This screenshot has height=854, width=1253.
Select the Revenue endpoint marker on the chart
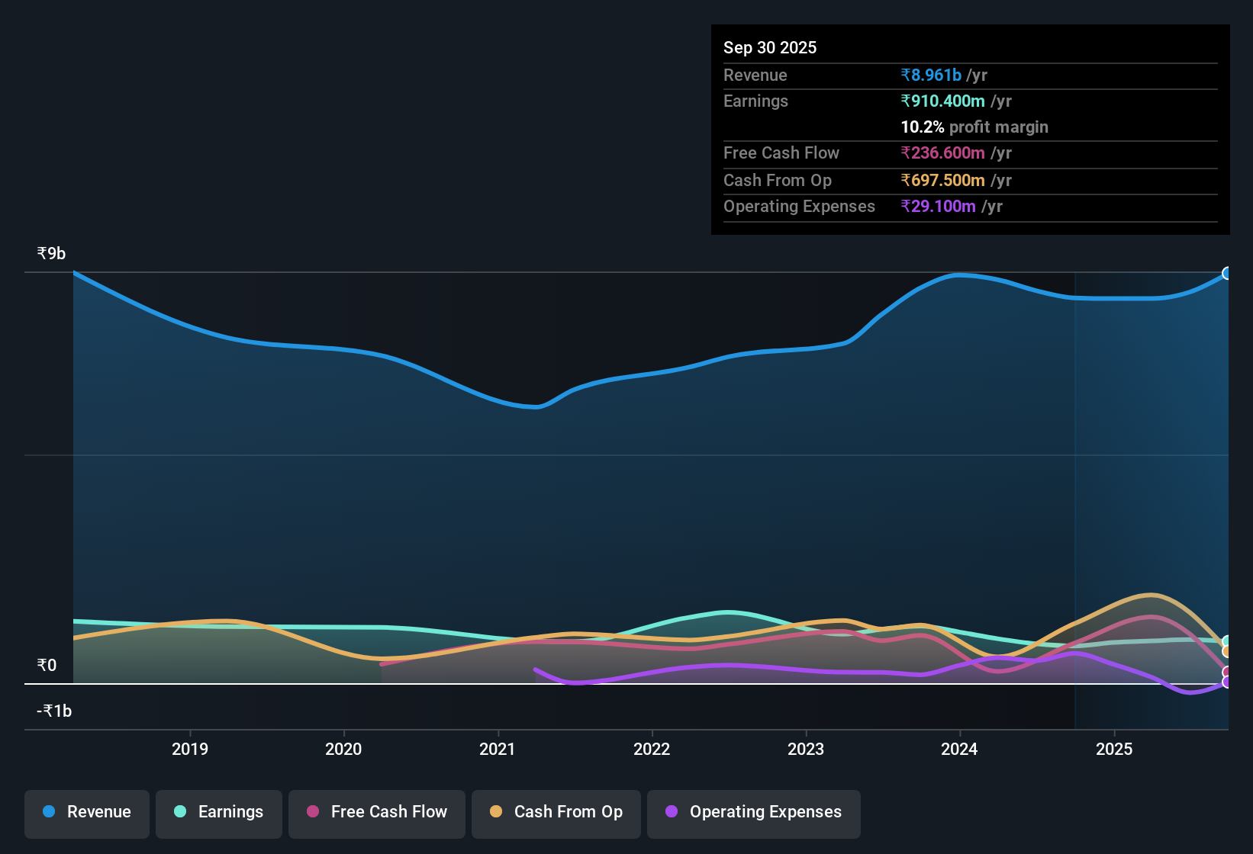[1227, 273]
